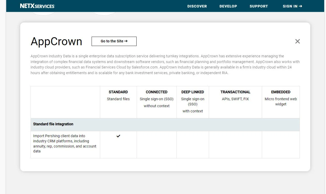Select the checkmark for Pershing client data import

[118, 136]
